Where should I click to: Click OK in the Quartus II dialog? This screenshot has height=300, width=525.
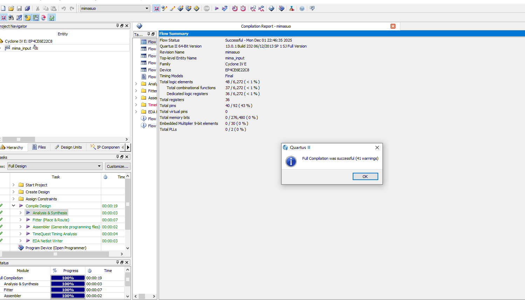tap(365, 177)
